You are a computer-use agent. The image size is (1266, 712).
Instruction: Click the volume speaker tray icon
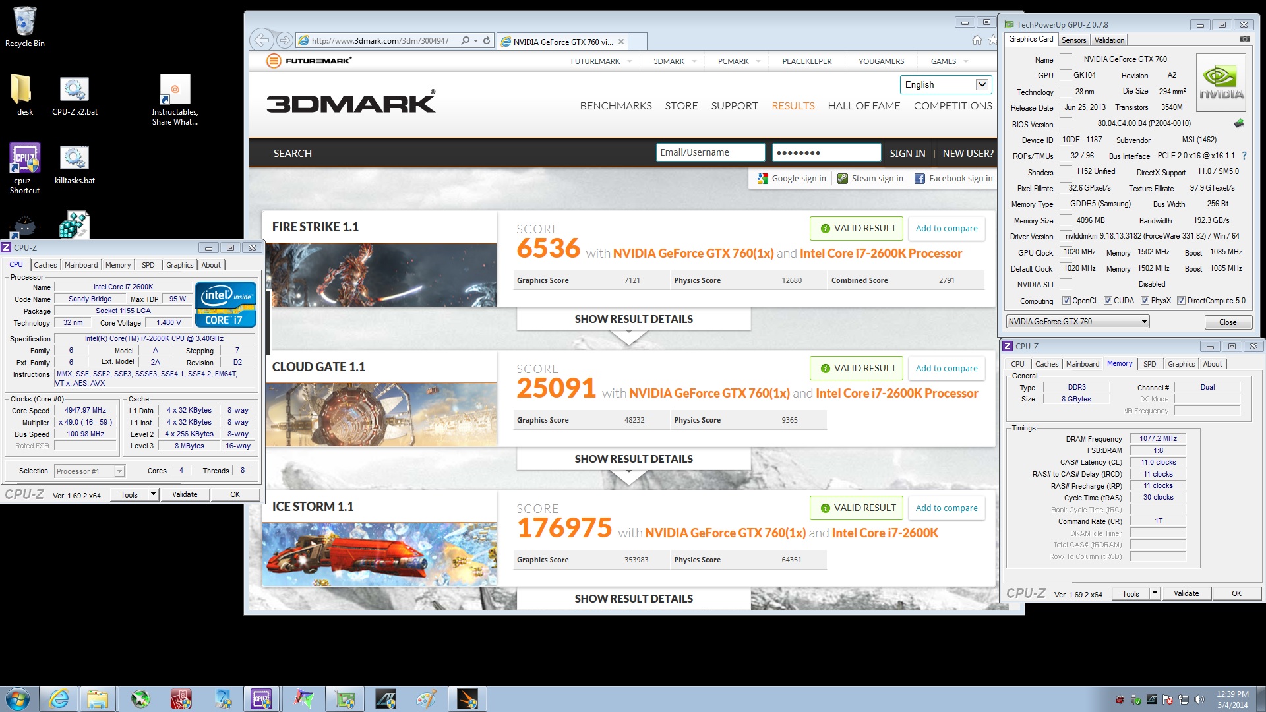(1199, 699)
